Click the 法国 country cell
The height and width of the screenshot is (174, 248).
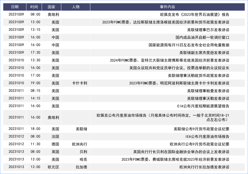click(x=55, y=136)
